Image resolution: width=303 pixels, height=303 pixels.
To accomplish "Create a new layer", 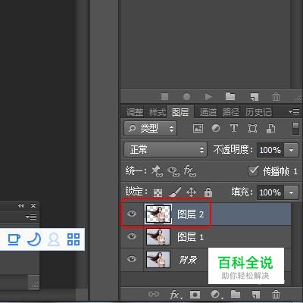I will [x=255, y=295].
